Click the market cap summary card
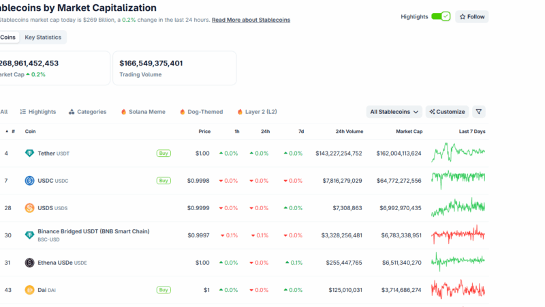545x307 pixels. pos(54,68)
